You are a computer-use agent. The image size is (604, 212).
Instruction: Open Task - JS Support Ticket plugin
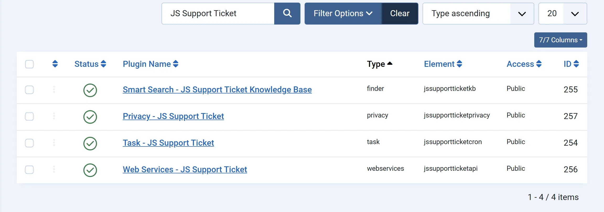pos(168,143)
